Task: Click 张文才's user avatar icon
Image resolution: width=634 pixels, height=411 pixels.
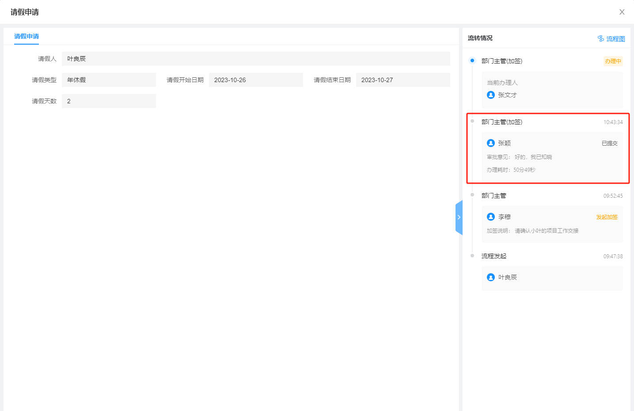Action: click(491, 95)
